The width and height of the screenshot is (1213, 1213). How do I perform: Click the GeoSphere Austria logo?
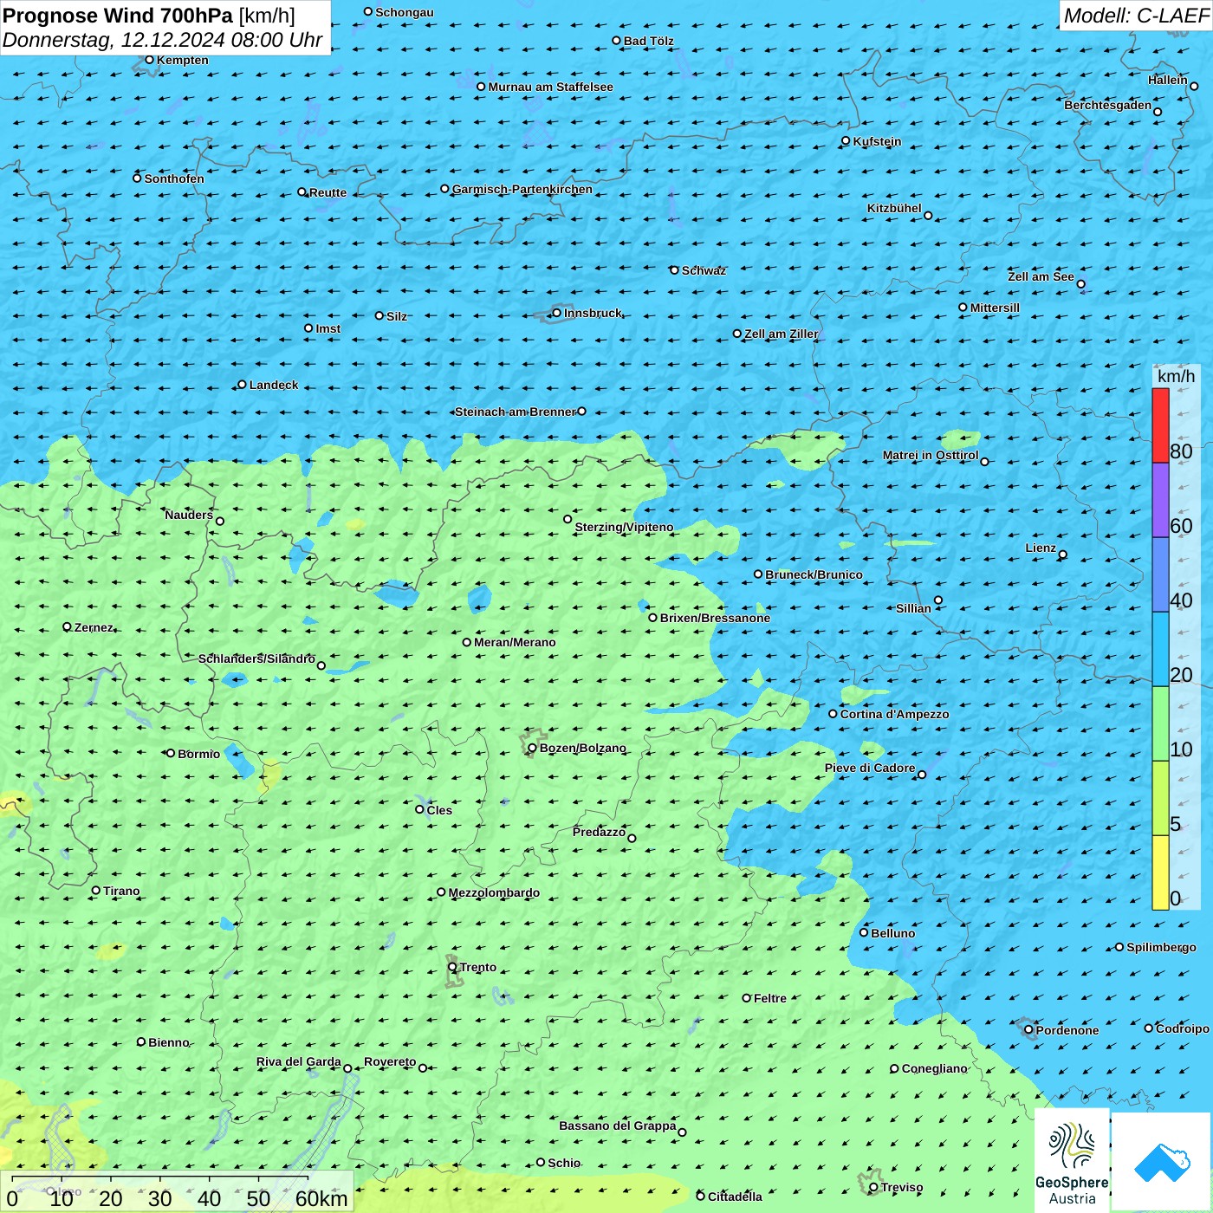[1072, 1159]
